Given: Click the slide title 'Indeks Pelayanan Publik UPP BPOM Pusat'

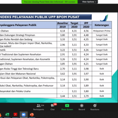Looking at the screenshot, I should pyautogui.click(x=40, y=17).
